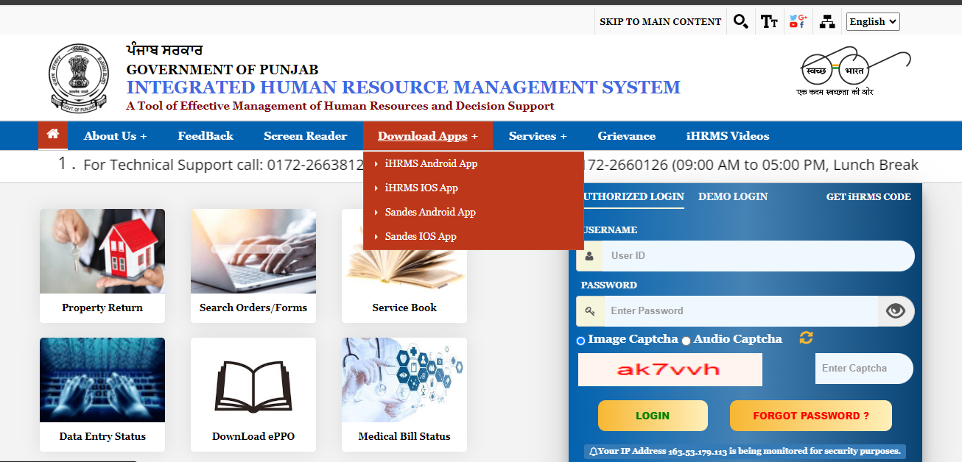Refresh the captcha with the orange icon
962x462 pixels.
coord(806,338)
